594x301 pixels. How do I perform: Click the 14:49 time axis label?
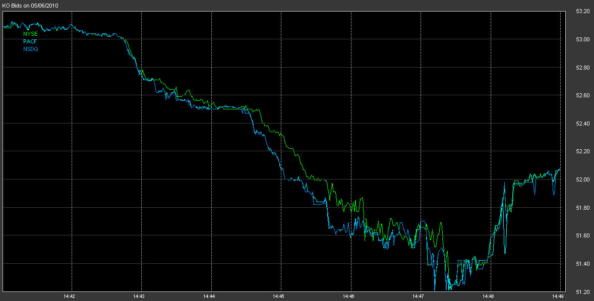pos(558,296)
